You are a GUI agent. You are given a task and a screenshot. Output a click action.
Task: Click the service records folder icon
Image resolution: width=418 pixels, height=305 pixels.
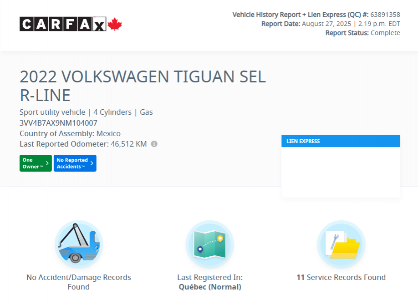[x=341, y=244]
